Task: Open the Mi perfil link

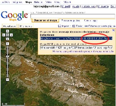Action: [x=66, y=6]
